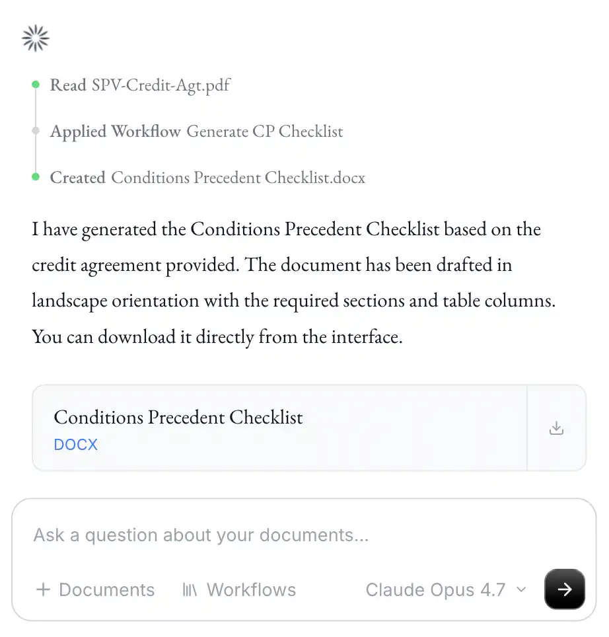
Task: Open the Claude Opus 4.7 model selector
Action: pos(435,589)
